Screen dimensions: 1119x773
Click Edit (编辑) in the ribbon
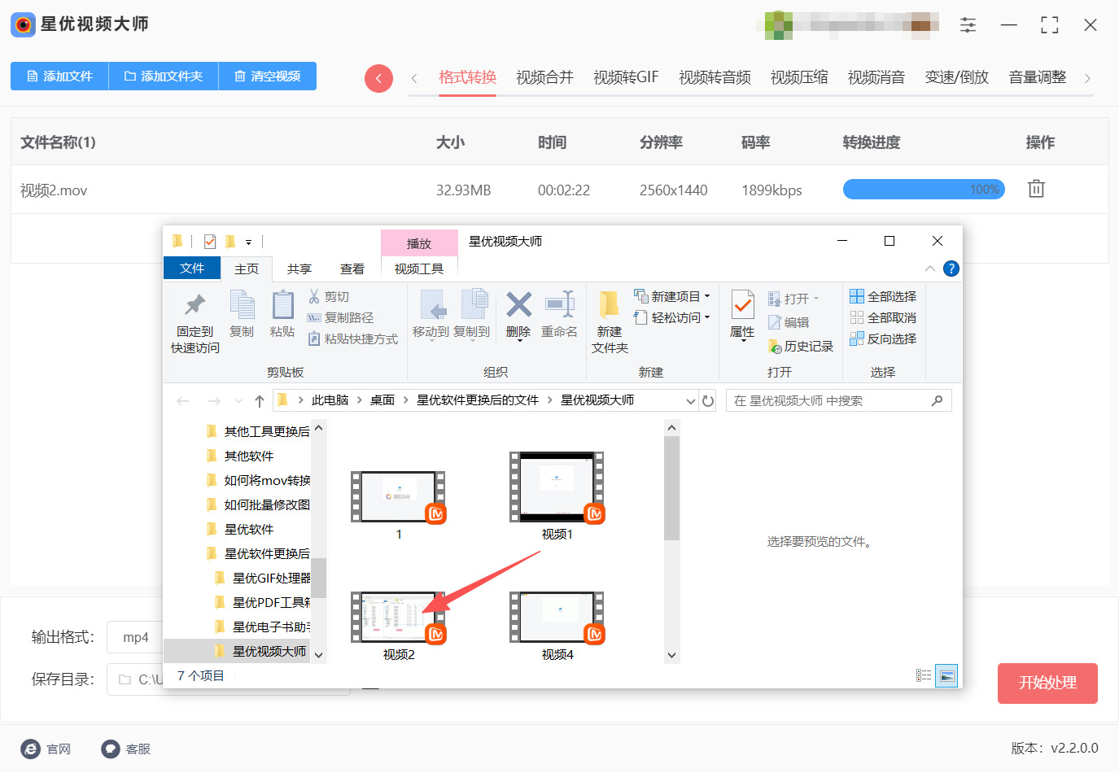tap(789, 322)
